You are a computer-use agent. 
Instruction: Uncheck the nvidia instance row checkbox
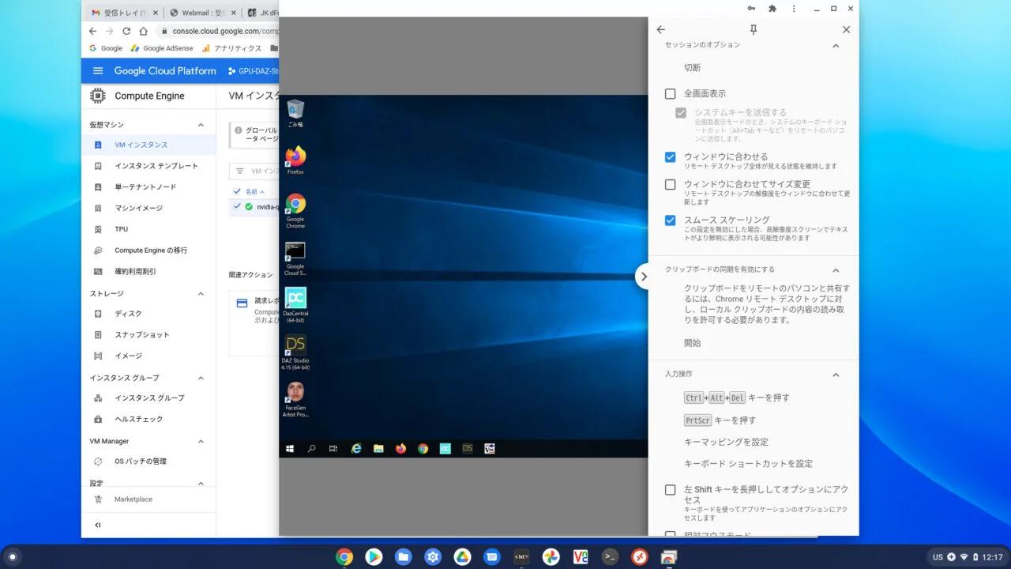[237, 206]
